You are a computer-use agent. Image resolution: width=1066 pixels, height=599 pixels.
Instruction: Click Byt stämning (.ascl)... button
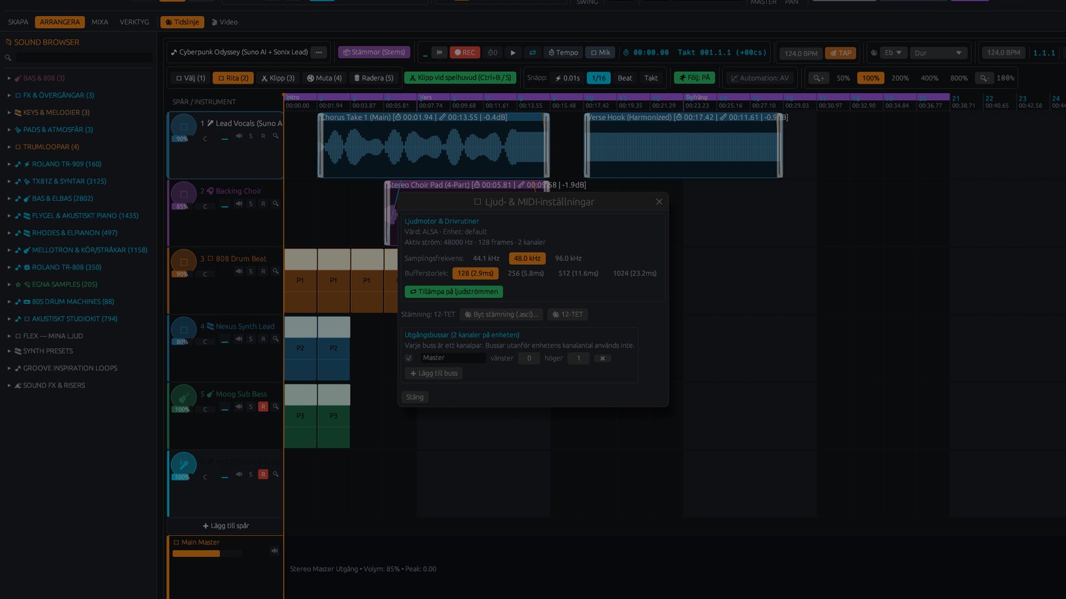tap(501, 315)
